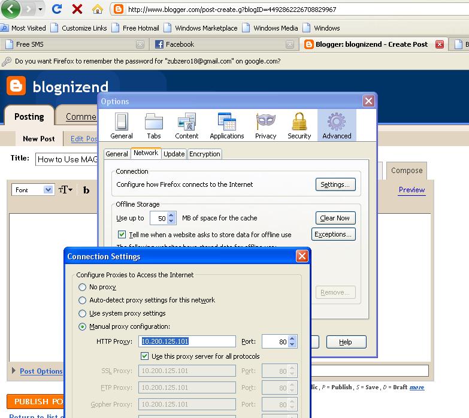Click the key icon in password notification bar
469x418 pixels.
[7, 61]
